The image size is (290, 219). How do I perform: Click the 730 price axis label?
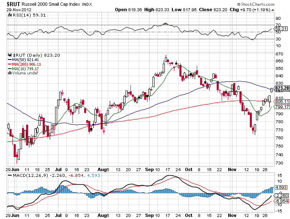279,163
